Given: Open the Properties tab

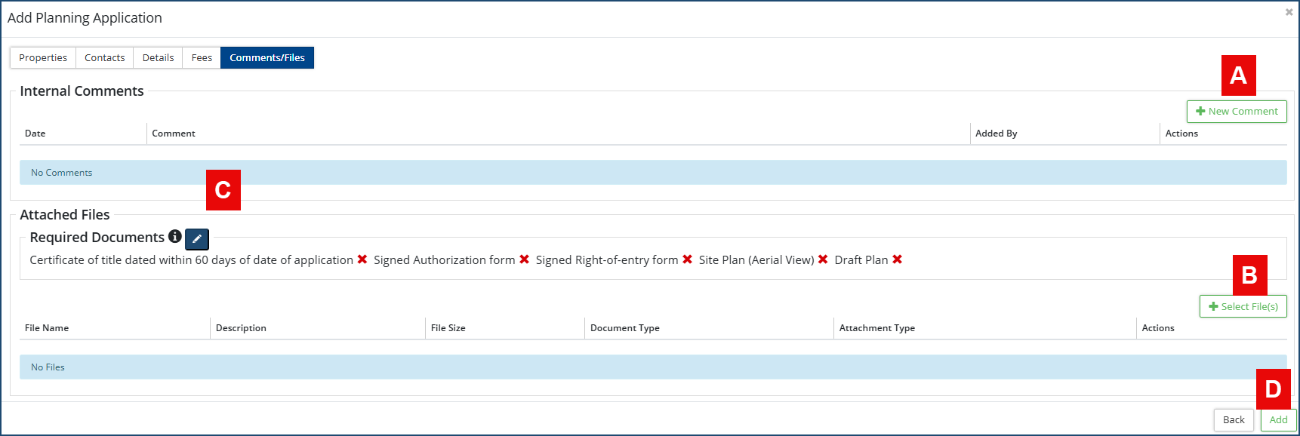Looking at the screenshot, I should [x=43, y=58].
